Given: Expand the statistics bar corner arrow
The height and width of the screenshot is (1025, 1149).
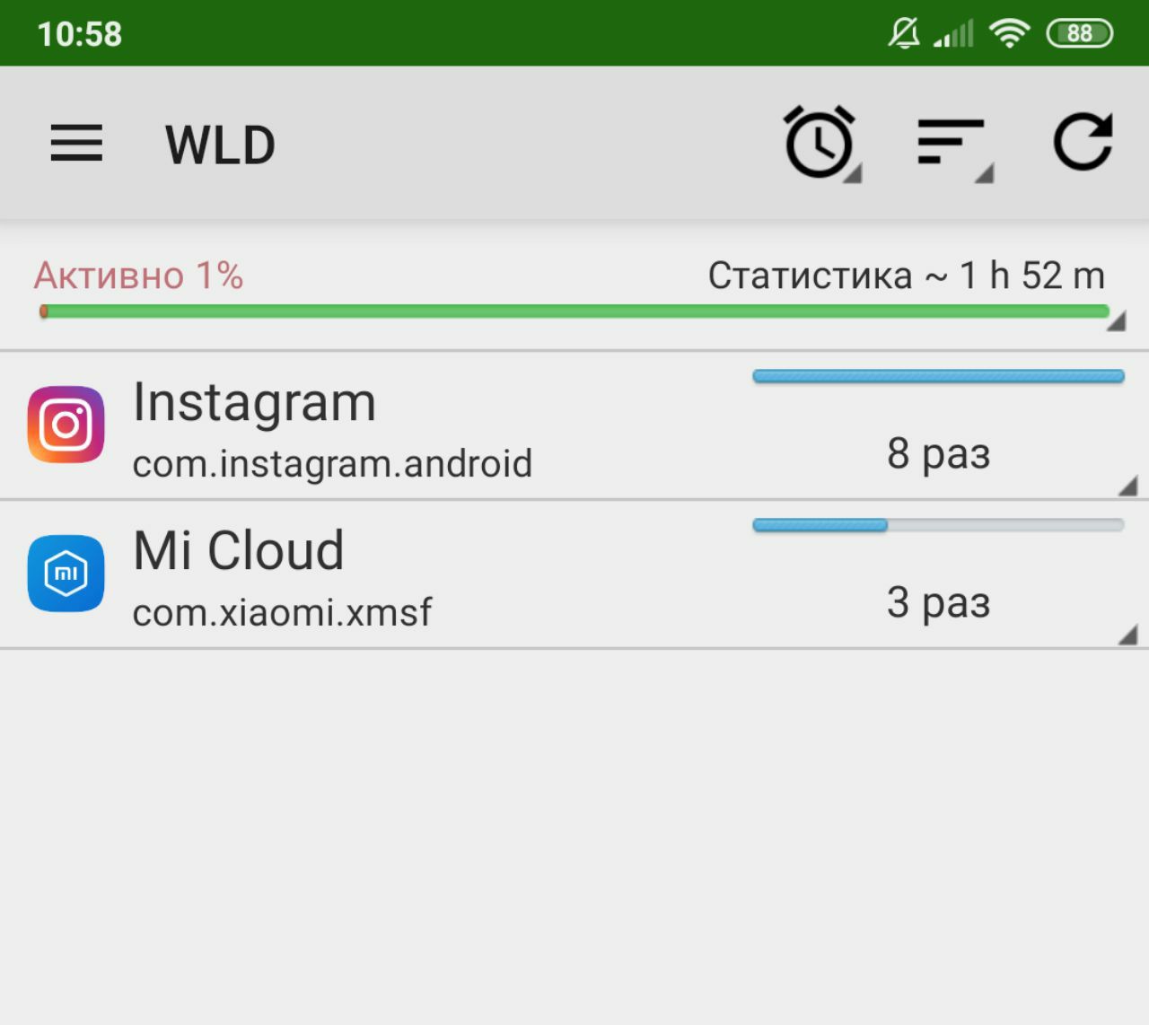Looking at the screenshot, I should click(1116, 320).
